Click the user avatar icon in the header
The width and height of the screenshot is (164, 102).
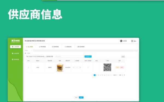pos(121,41)
